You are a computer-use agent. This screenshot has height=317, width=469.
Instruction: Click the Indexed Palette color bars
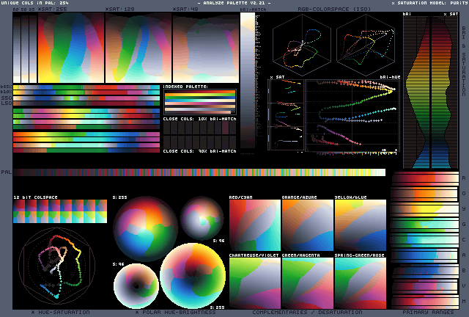[199, 101]
